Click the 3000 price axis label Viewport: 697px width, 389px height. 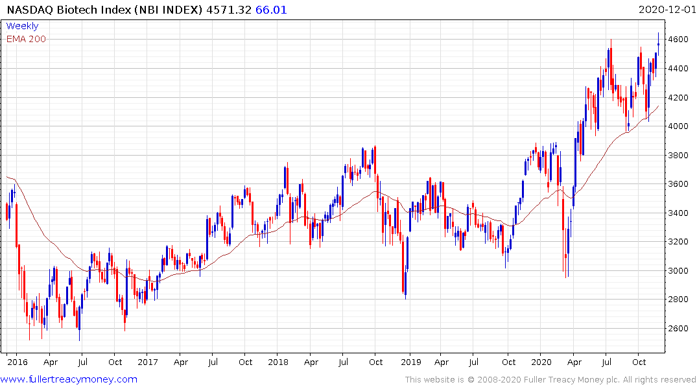(x=678, y=271)
